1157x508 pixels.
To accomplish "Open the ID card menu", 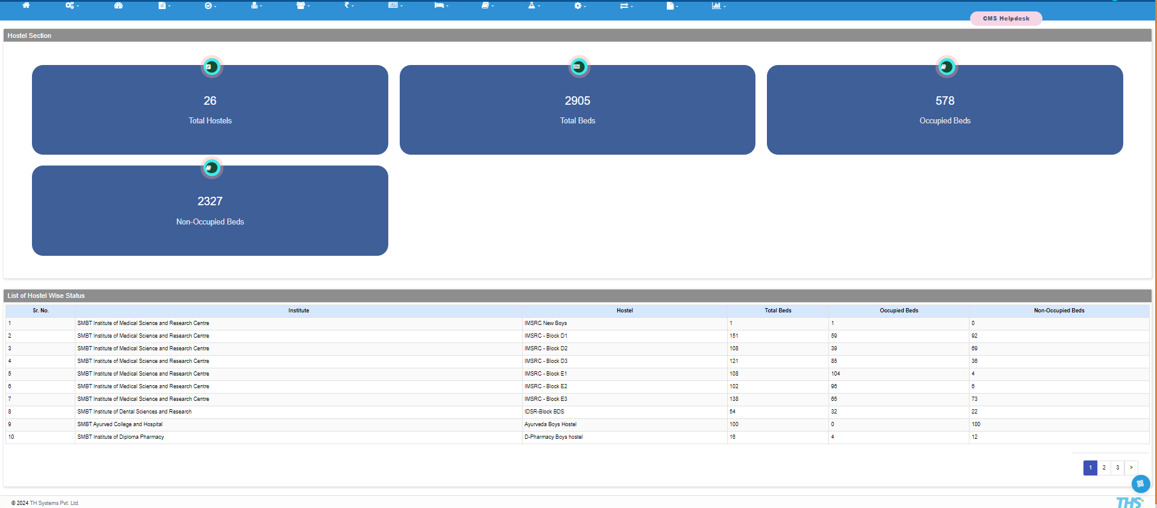I will 394,5.
